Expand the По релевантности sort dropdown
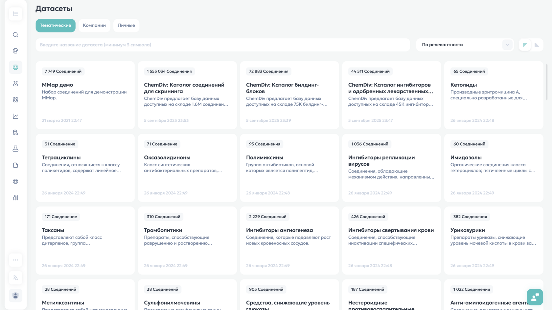 [x=465, y=45]
